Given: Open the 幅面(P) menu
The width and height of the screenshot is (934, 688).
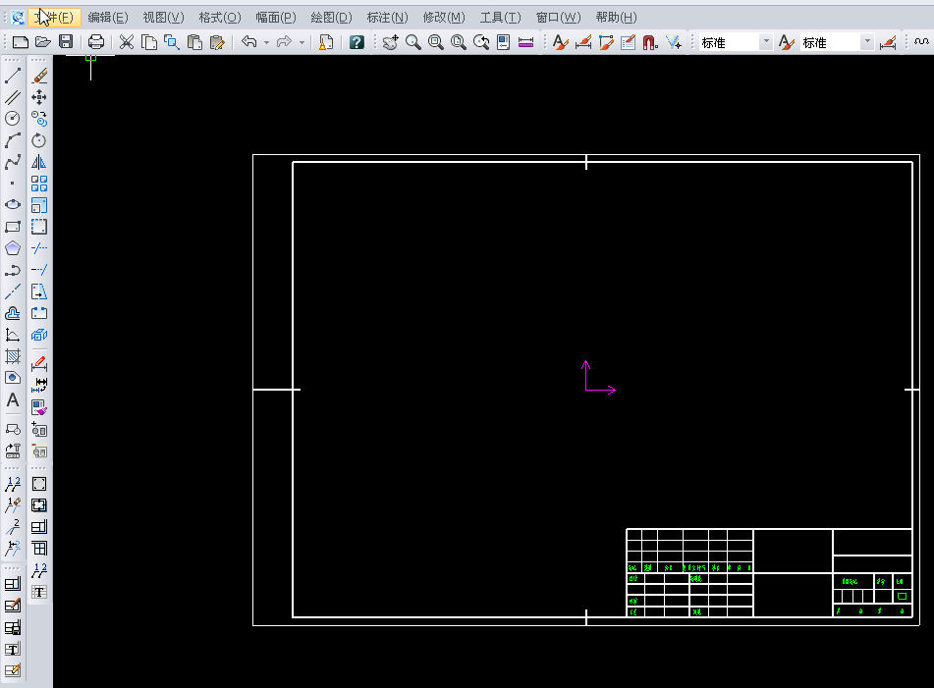Looking at the screenshot, I should [275, 18].
